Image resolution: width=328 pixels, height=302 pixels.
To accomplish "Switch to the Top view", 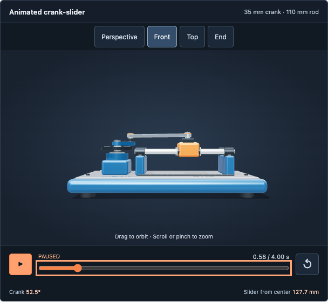I will (x=192, y=37).
